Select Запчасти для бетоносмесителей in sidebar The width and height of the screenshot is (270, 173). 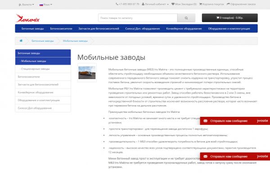43,84
